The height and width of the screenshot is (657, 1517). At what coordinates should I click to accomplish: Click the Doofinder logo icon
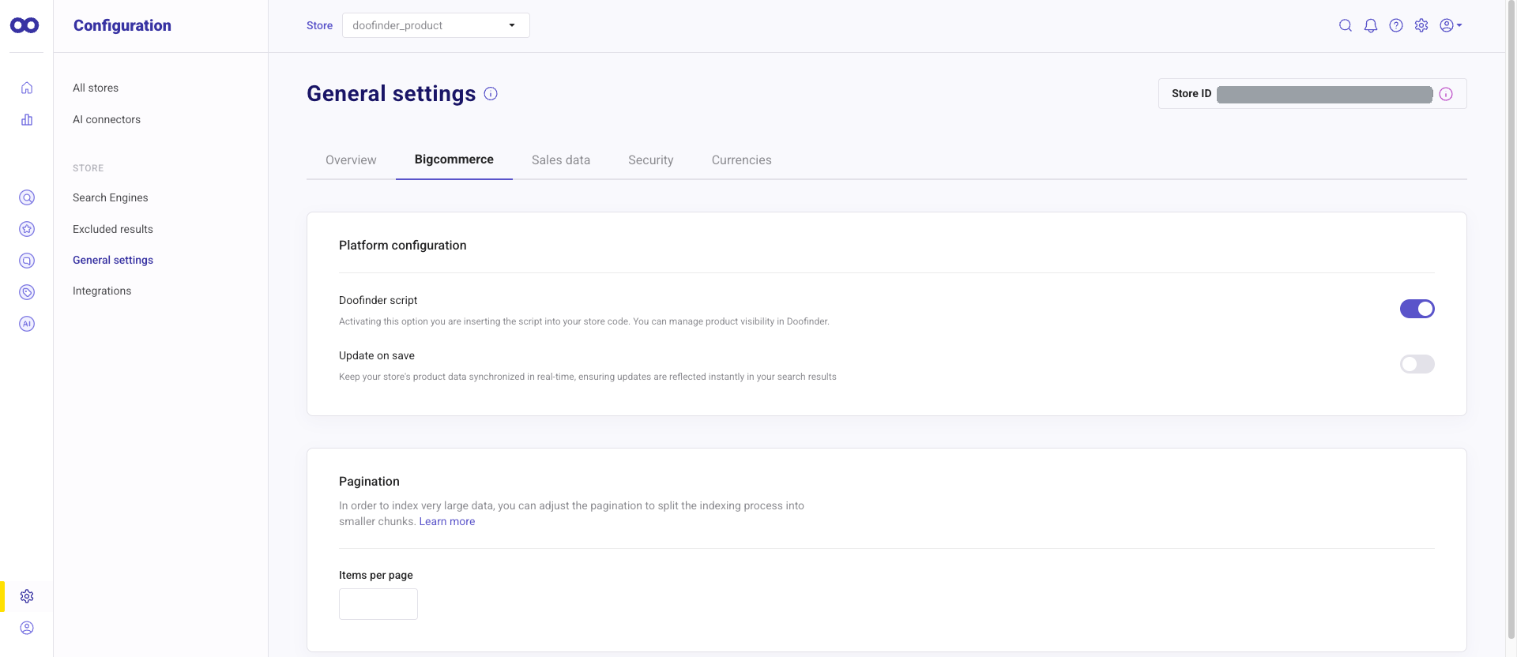pos(24,25)
